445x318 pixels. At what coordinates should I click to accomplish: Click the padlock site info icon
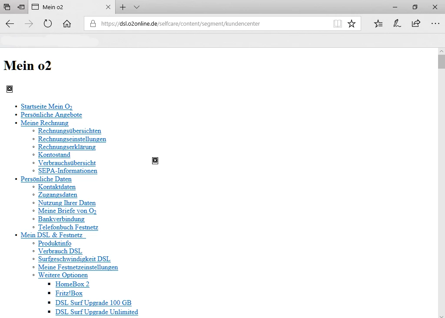[93, 23]
